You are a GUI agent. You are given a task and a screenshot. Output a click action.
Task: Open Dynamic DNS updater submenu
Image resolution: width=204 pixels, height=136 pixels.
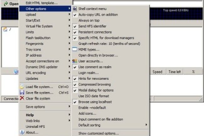(45, 67)
